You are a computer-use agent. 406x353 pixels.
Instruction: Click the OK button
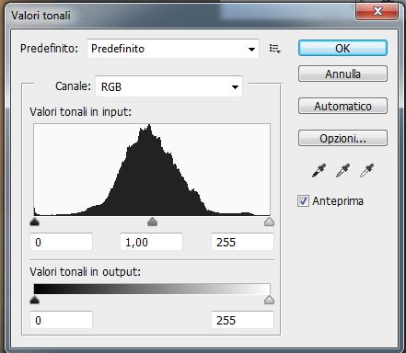click(x=342, y=48)
